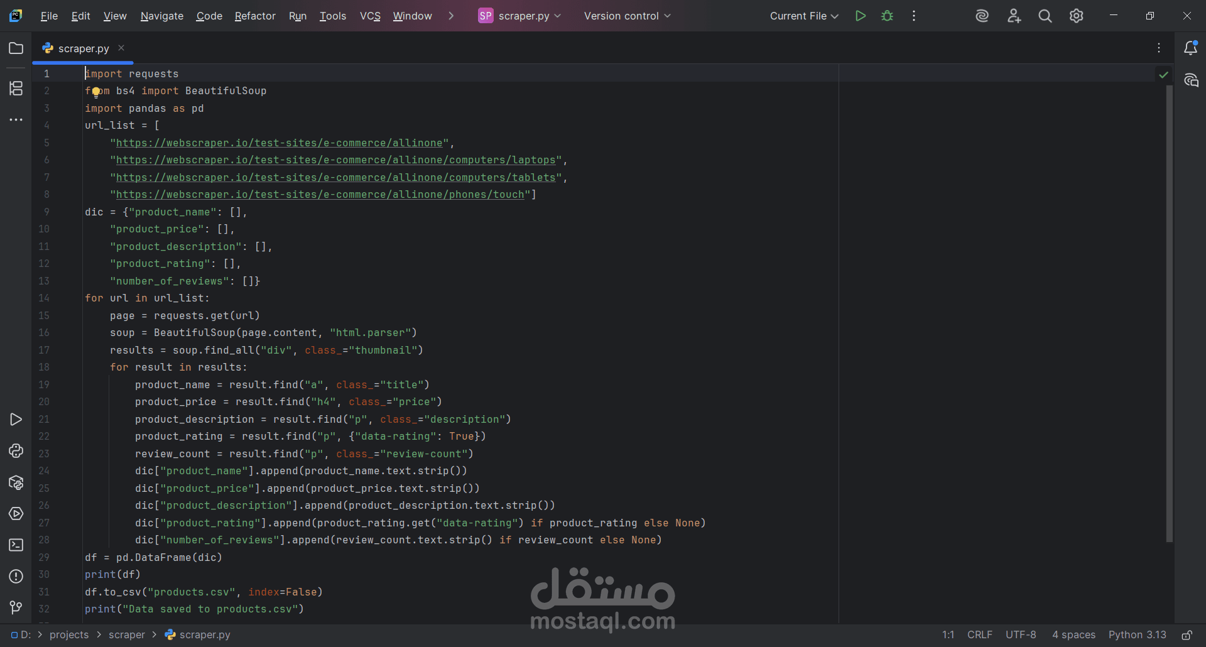The height and width of the screenshot is (647, 1206).
Task: Open the Python Packages tool window
Action: click(16, 482)
